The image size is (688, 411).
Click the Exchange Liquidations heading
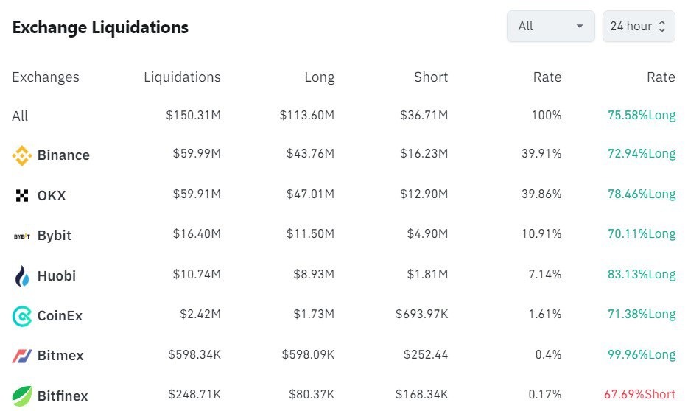tap(100, 28)
